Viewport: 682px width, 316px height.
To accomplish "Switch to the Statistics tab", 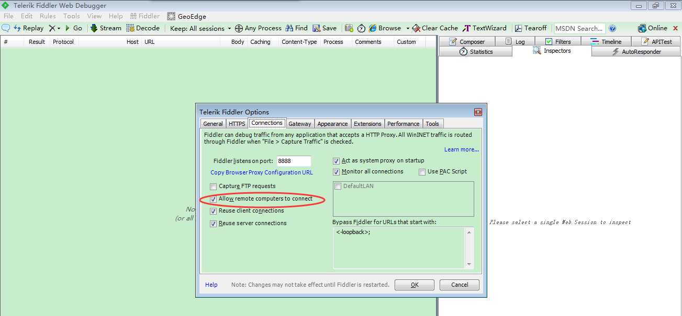I will 476,51.
